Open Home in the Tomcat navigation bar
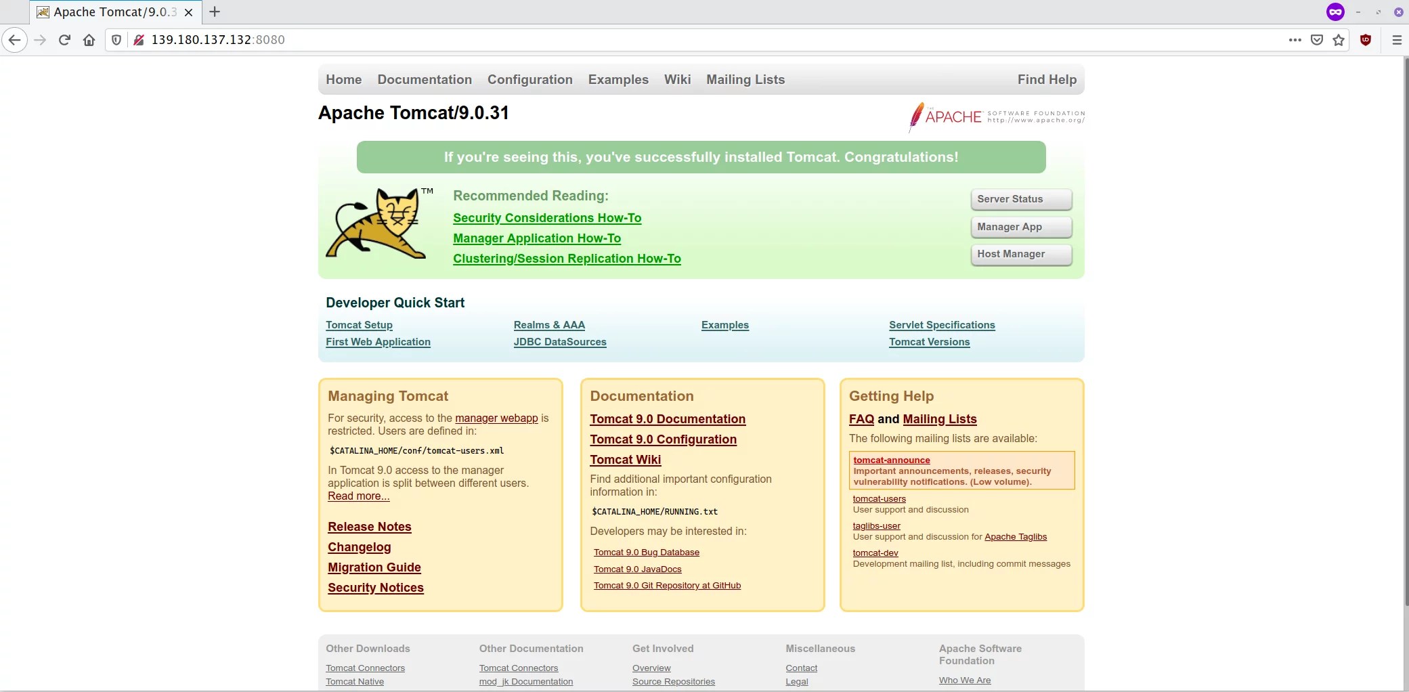Screen dimensions: 1409x692 pos(344,79)
